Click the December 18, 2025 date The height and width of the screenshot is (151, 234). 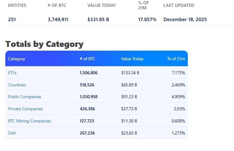point(185,19)
